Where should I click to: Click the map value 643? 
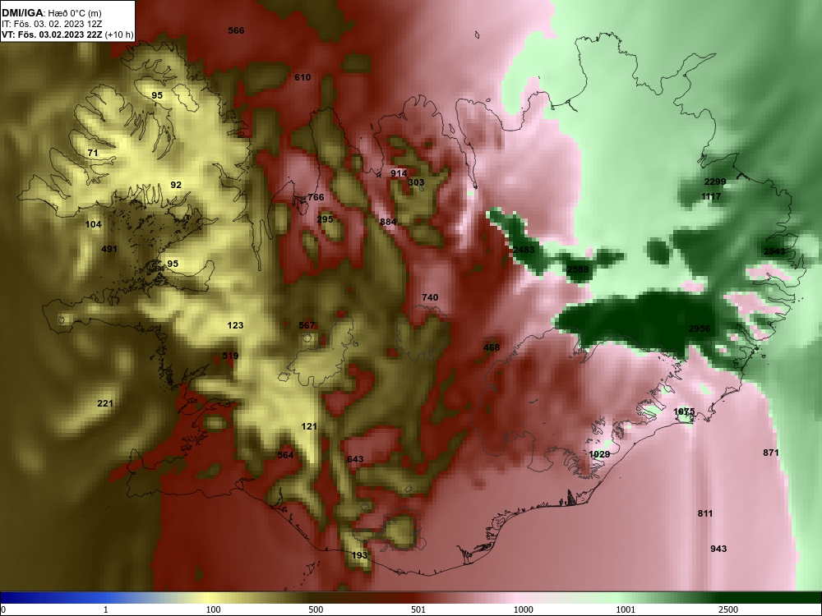355,459
